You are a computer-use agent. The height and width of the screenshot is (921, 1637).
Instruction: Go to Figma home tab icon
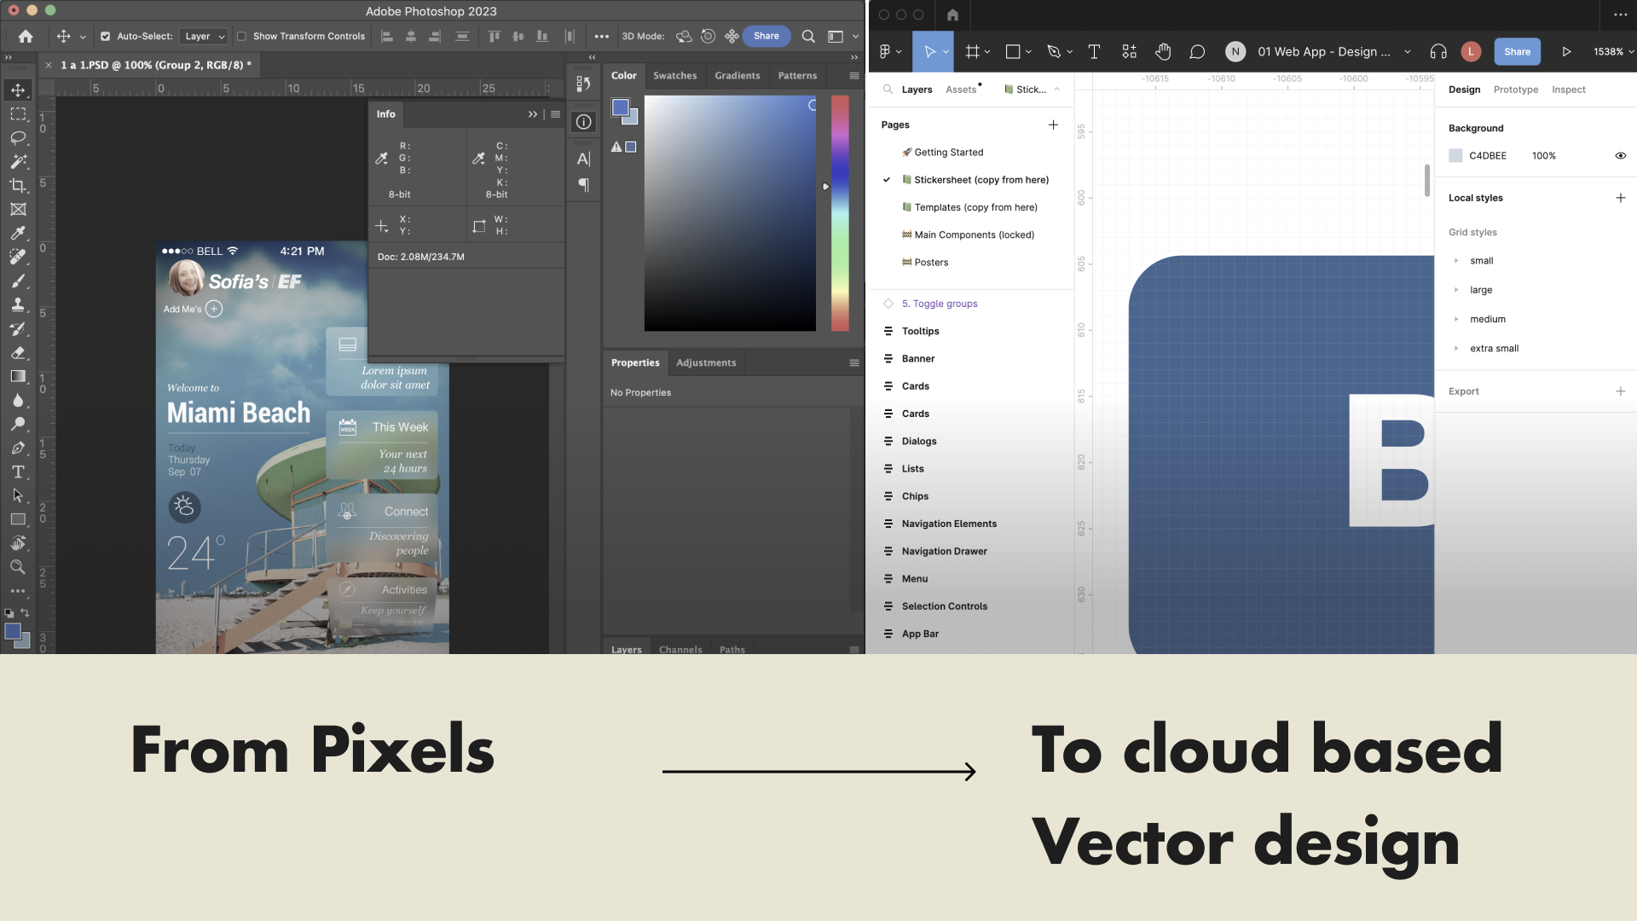[x=952, y=14]
